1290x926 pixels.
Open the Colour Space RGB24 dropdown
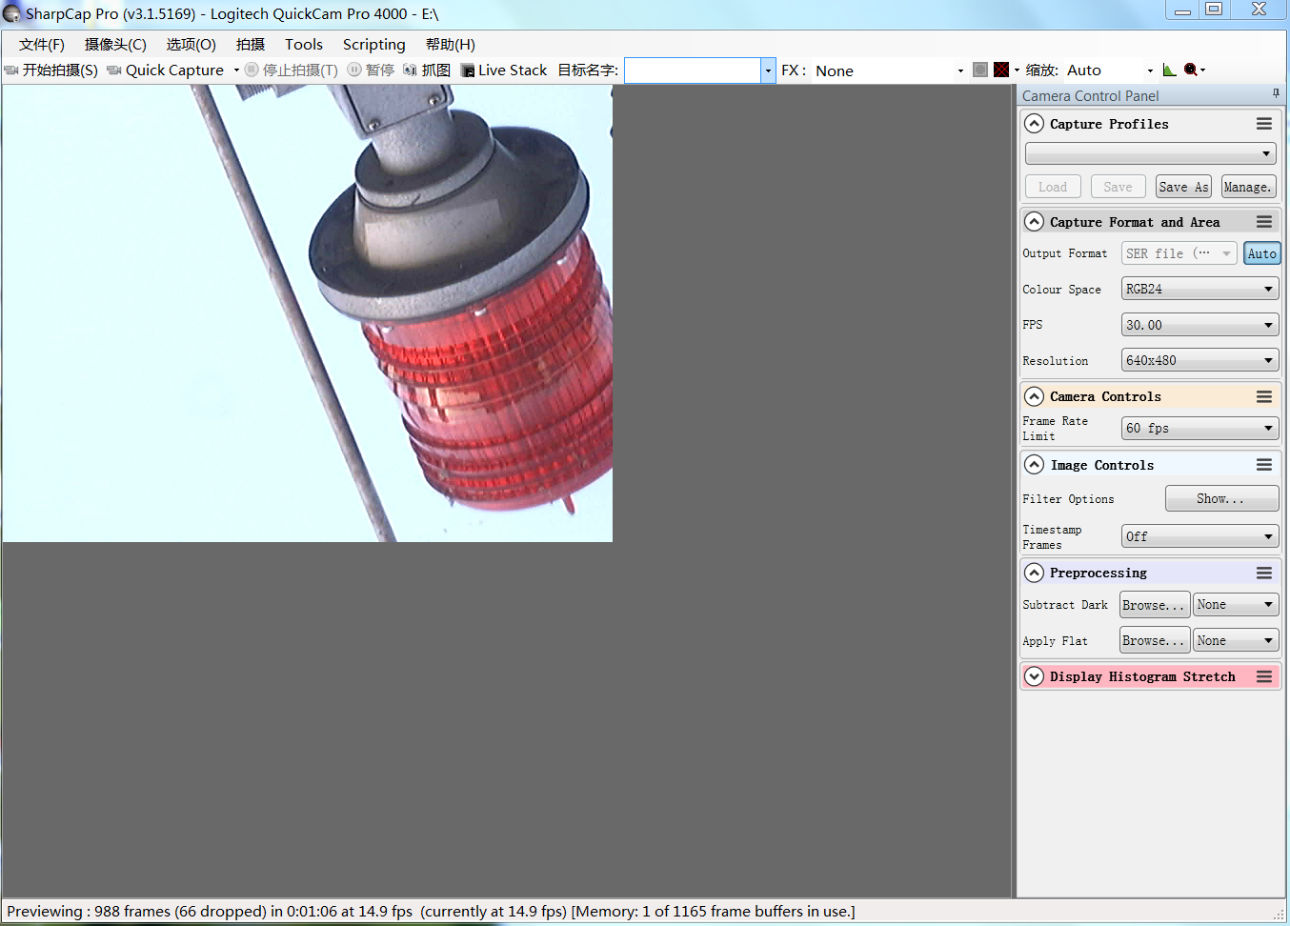coord(1200,289)
